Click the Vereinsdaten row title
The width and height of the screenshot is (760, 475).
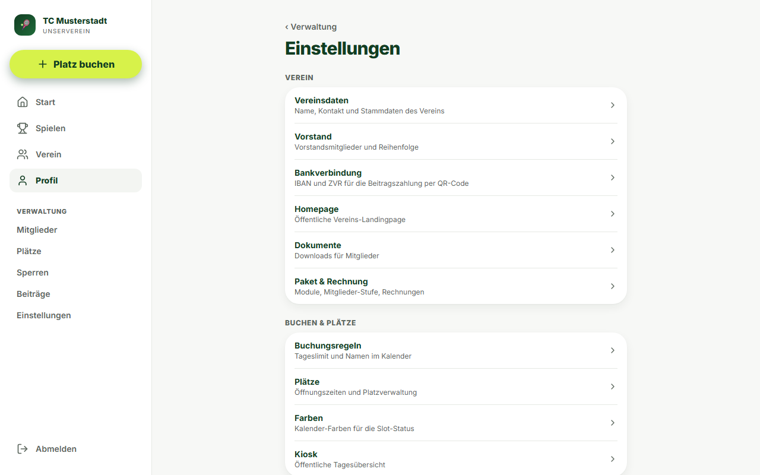(x=321, y=100)
